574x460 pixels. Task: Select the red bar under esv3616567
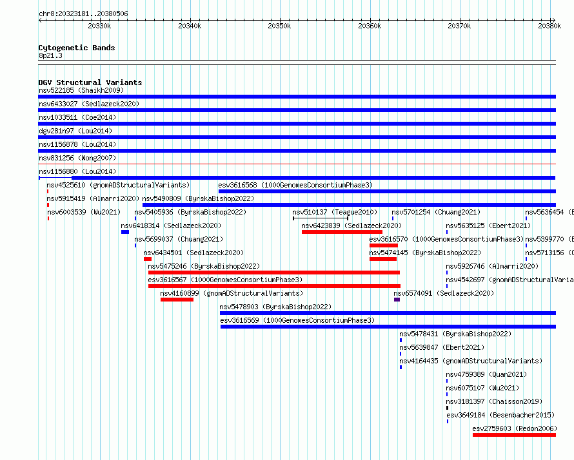pos(274,286)
